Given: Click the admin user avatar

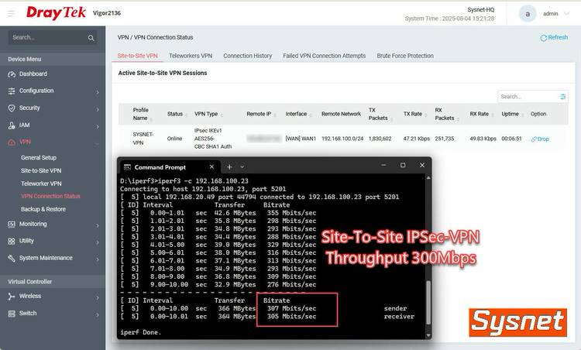Looking at the screenshot, I should (528, 13).
